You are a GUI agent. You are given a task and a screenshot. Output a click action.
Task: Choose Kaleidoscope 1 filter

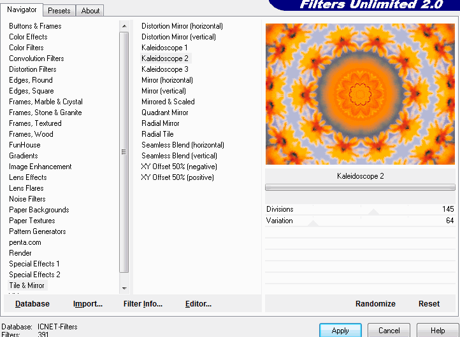click(164, 48)
